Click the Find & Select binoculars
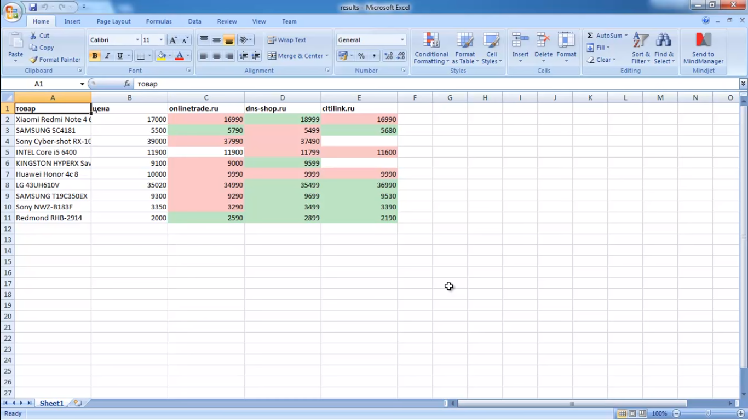This screenshot has height=420, width=748. point(664,48)
